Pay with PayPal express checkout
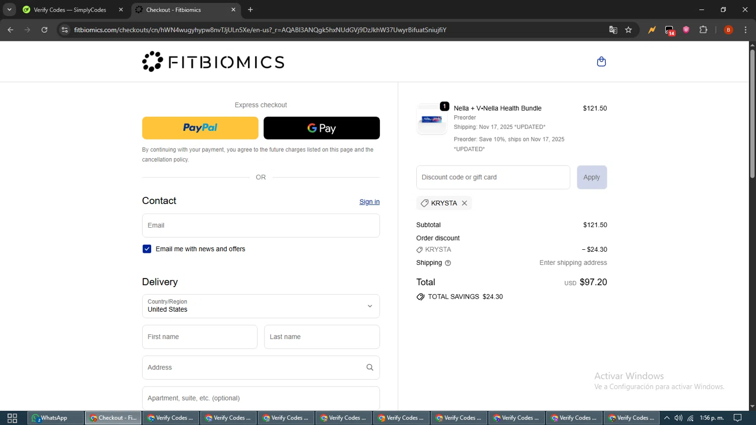Image resolution: width=756 pixels, height=425 pixels. 200,128
